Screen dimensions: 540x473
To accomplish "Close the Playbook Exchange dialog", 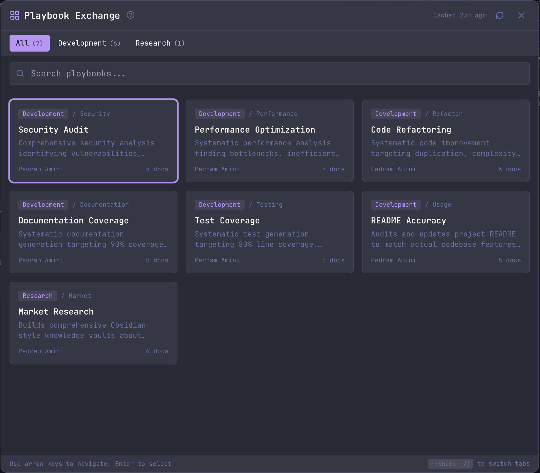I will tap(521, 15).
